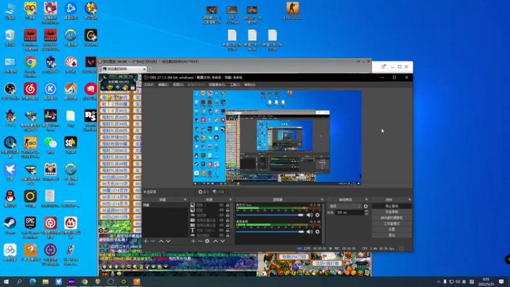Hide the 图像 2 source via eye icon
The image size is (510, 287).
coord(221,205)
